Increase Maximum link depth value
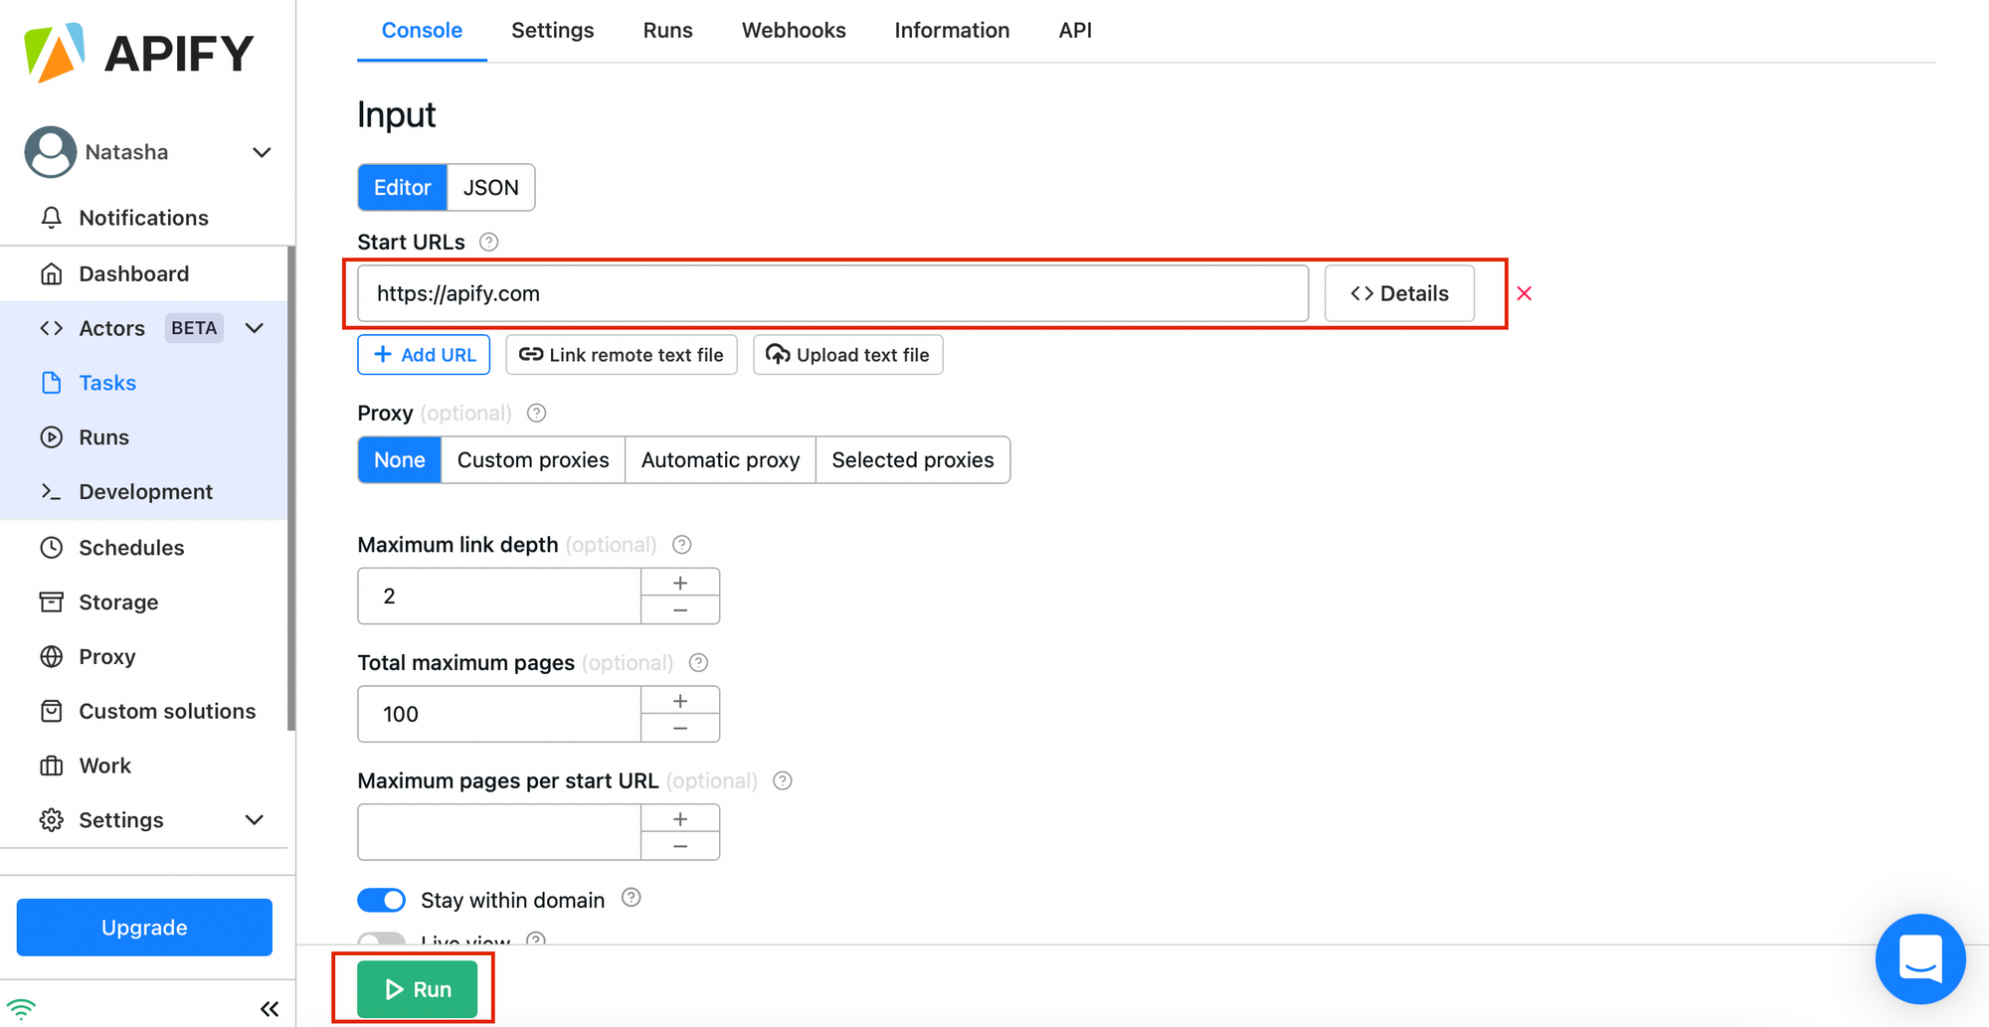Image resolution: width=1989 pixels, height=1027 pixels. 680,583
